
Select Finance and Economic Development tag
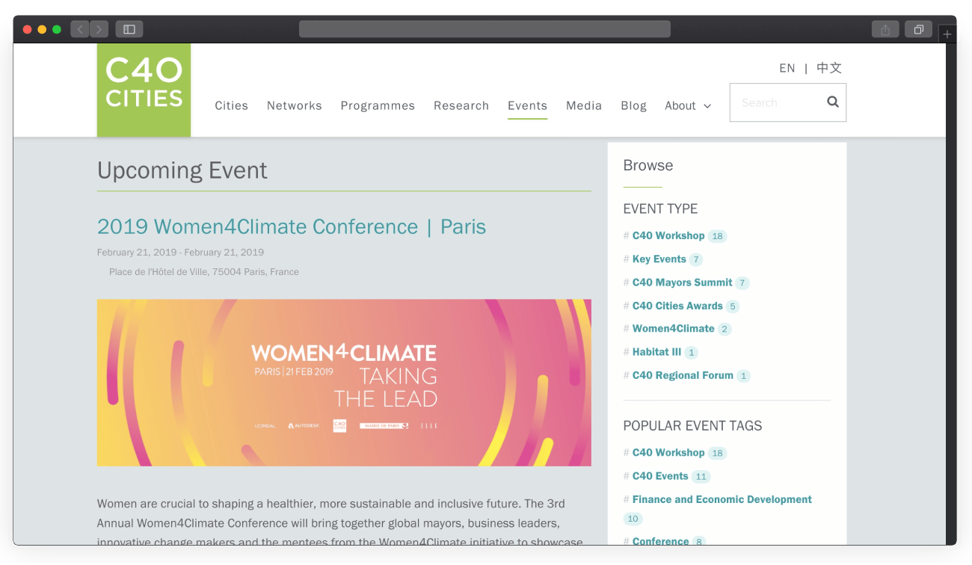click(x=722, y=499)
